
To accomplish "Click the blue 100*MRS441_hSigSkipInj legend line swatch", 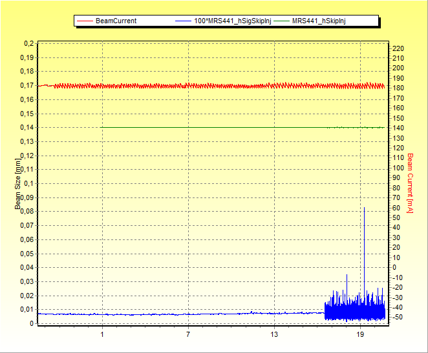I will pyautogui.click(x=183, y=21).
